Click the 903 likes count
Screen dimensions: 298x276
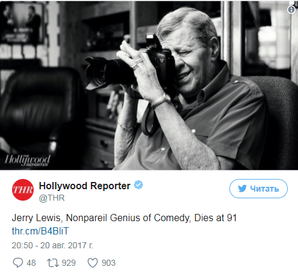[108, 263]
